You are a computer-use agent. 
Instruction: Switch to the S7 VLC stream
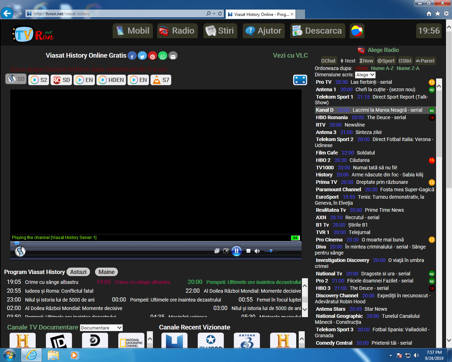(161, 80)
